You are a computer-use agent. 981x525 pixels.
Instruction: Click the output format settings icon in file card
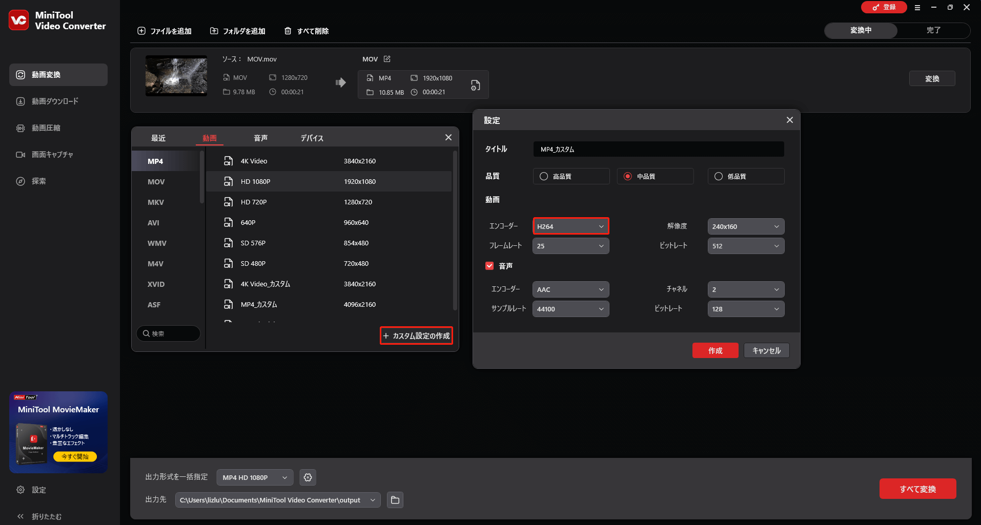(x=475, y=85)
